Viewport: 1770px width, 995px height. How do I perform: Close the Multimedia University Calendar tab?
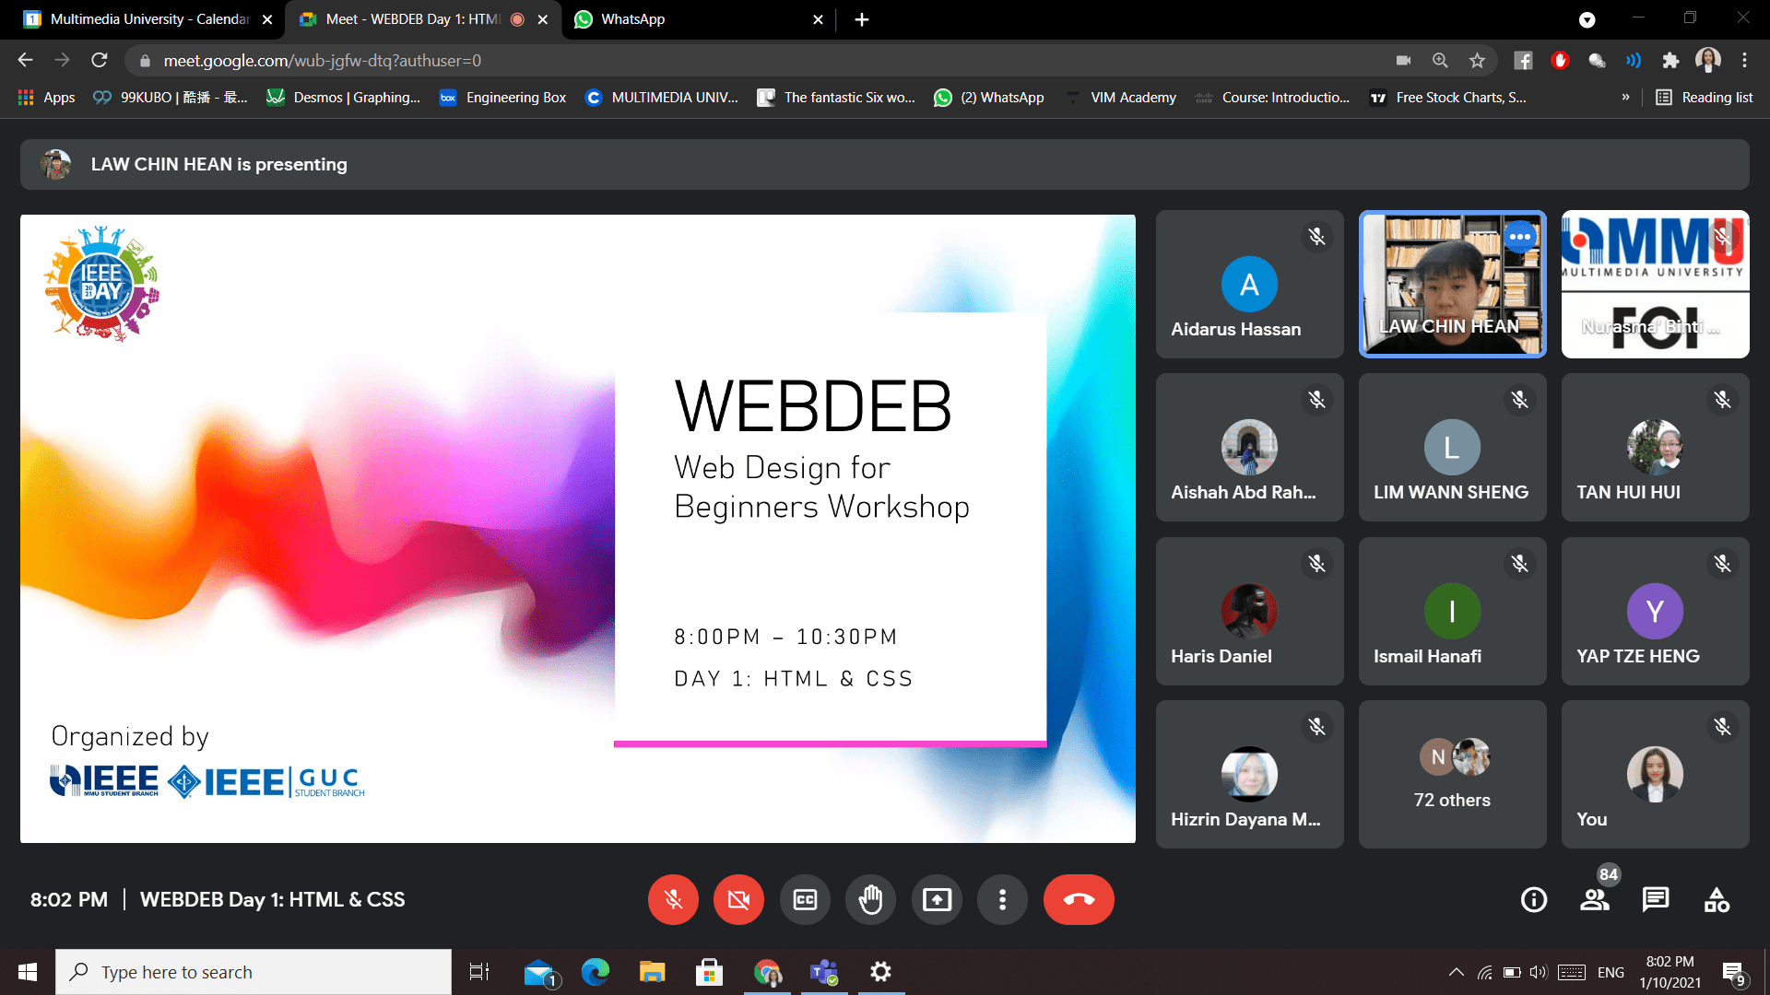click(267, 19)
